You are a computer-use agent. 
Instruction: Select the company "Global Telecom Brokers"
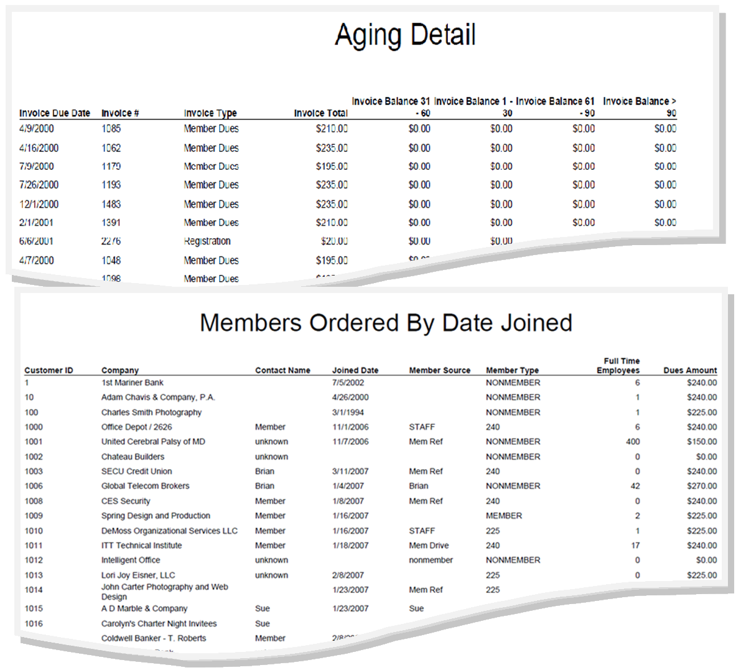pos(145,486)
